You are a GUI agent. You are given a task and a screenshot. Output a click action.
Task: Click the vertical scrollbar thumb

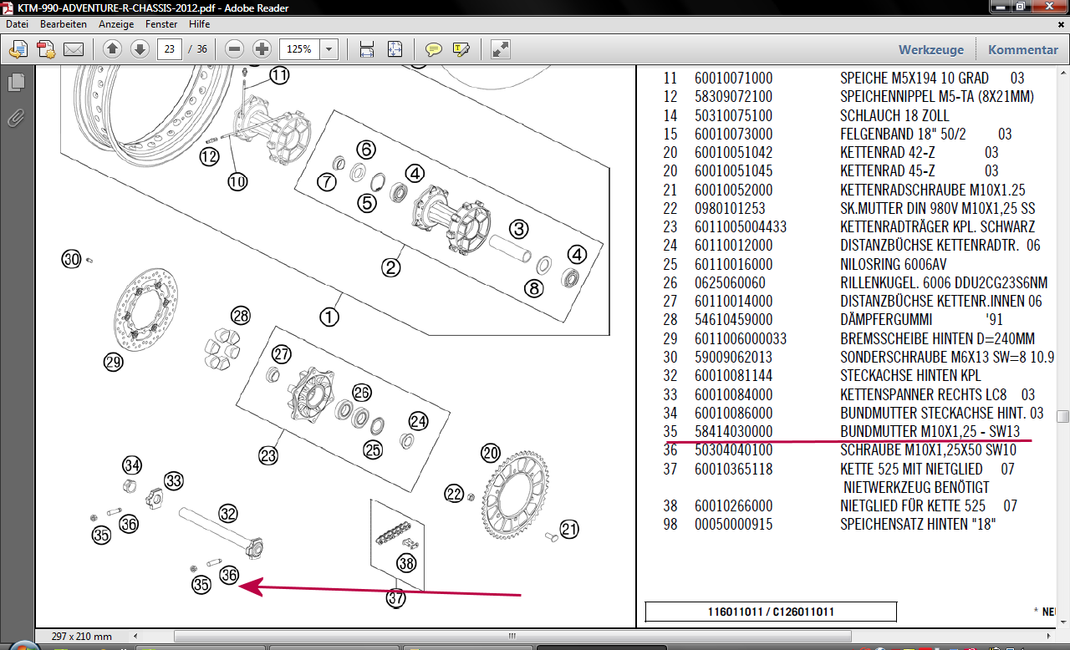coord(1062,417)
